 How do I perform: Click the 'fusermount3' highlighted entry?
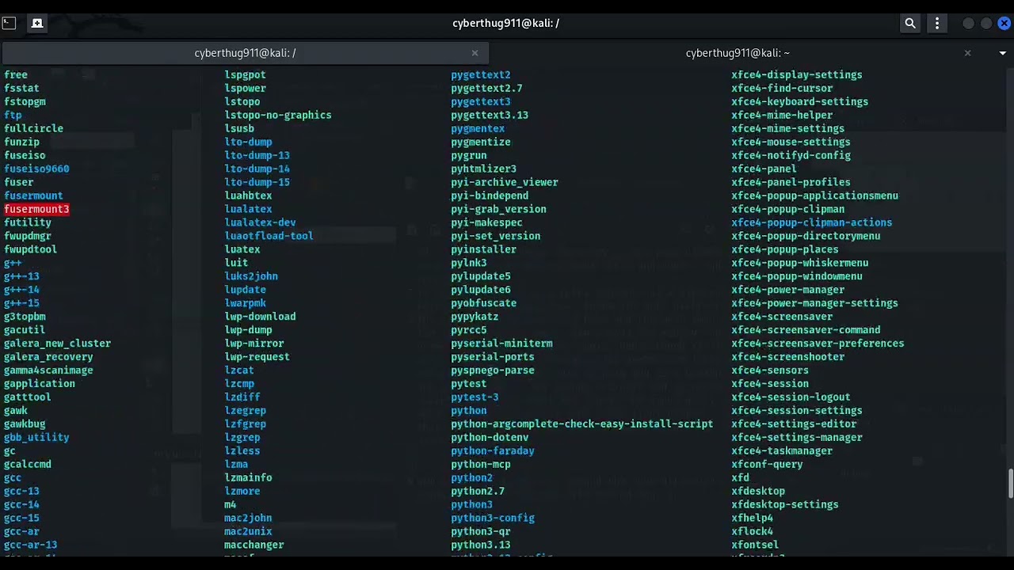pos(36,209)
